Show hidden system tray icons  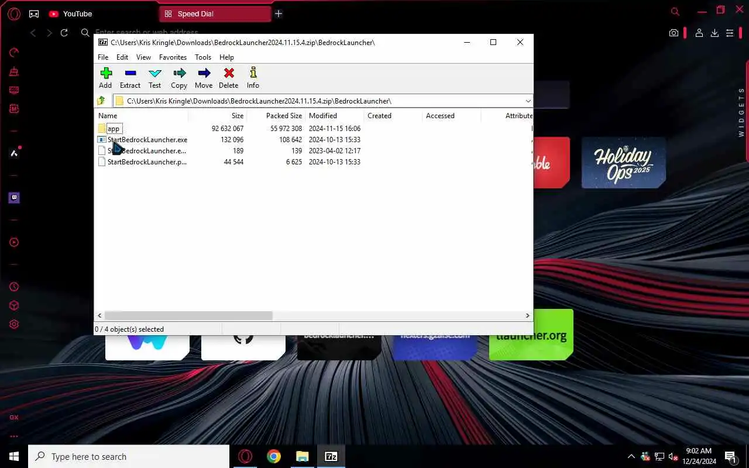click(x=631, y=456)
